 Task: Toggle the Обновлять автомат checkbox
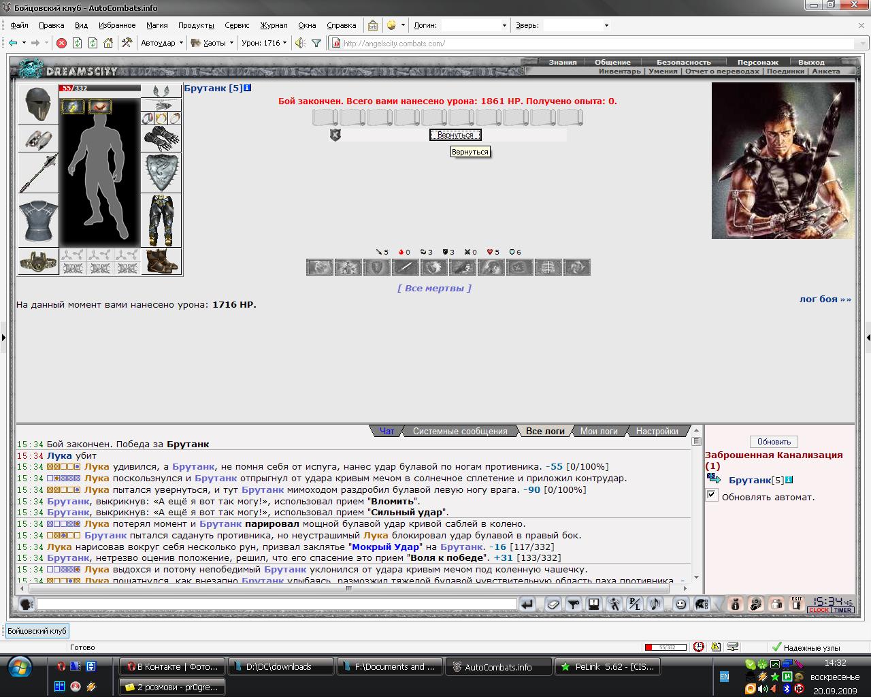pyautogui.click(x=711, y=495)
